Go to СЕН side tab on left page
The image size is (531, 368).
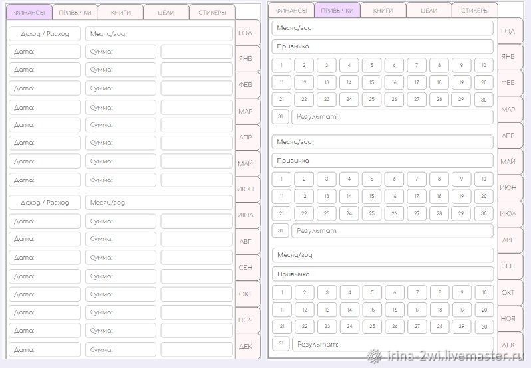(248, 268)
